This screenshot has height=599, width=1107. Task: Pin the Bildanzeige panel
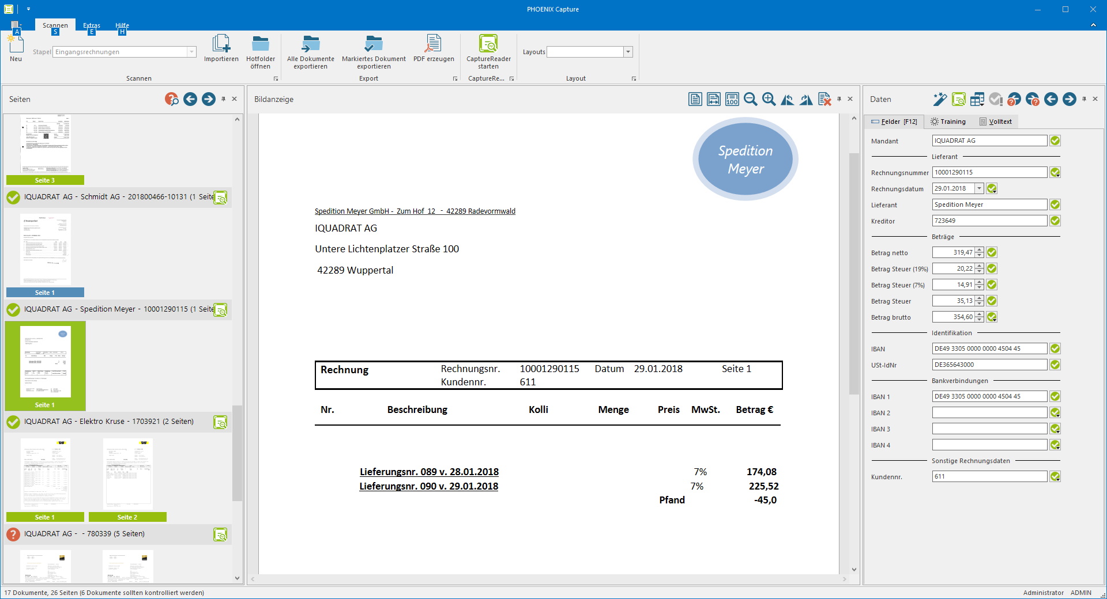[x=839, y=99]
